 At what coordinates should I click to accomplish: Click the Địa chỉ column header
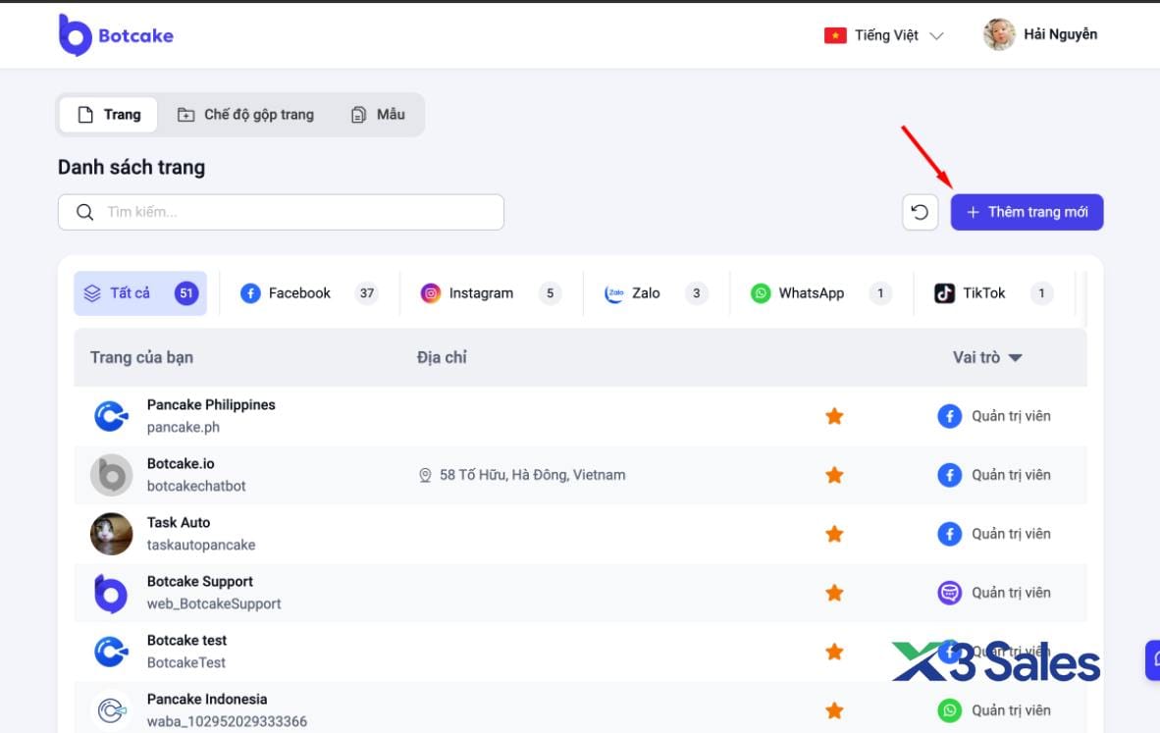pos(442,357)
